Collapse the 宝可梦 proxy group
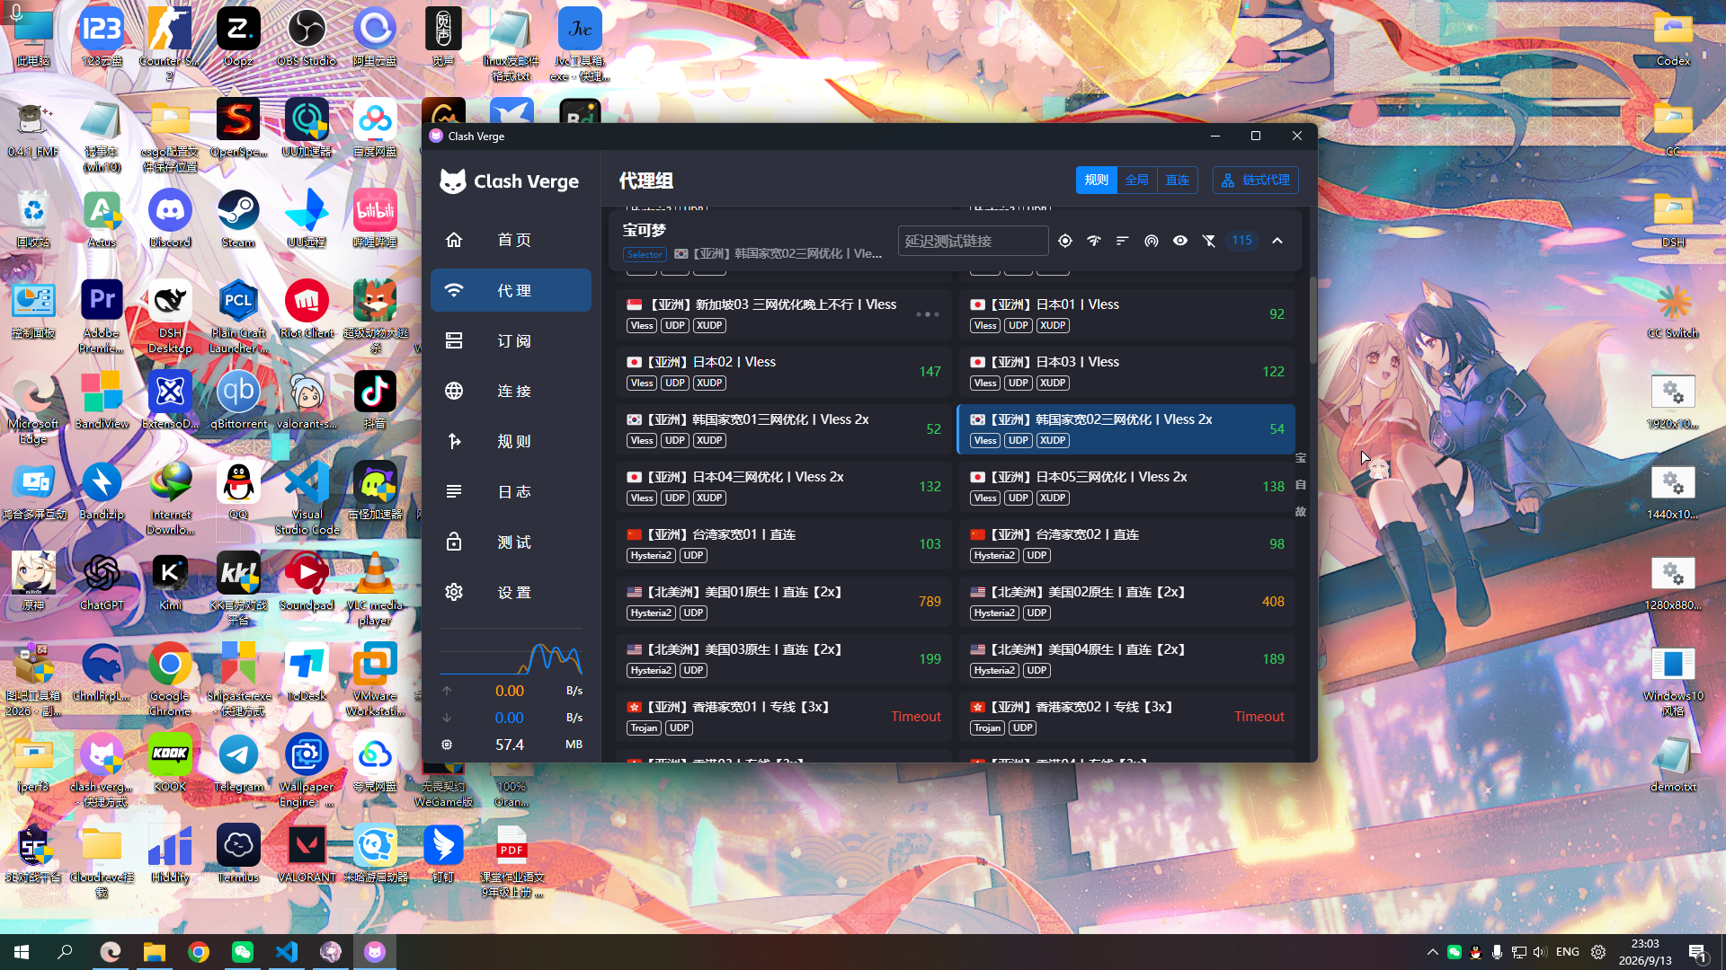The image size is (1726, 970). click(1277, 241)
